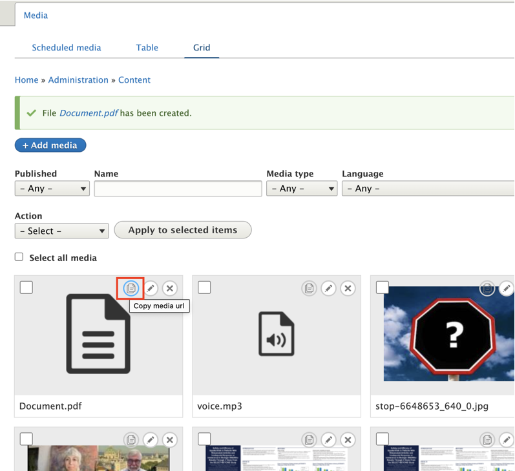Click copy media url icon on Document.pdf

pyautogui.click(x=131, y=288)
